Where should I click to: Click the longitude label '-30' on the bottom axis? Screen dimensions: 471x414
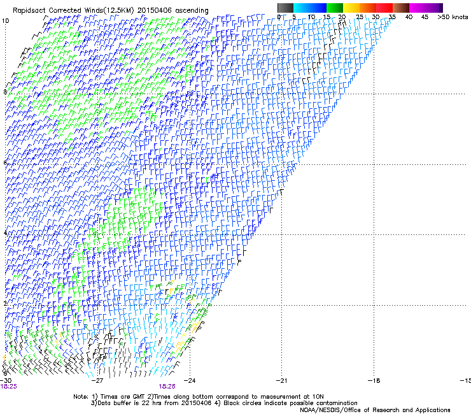click(5, 381)
